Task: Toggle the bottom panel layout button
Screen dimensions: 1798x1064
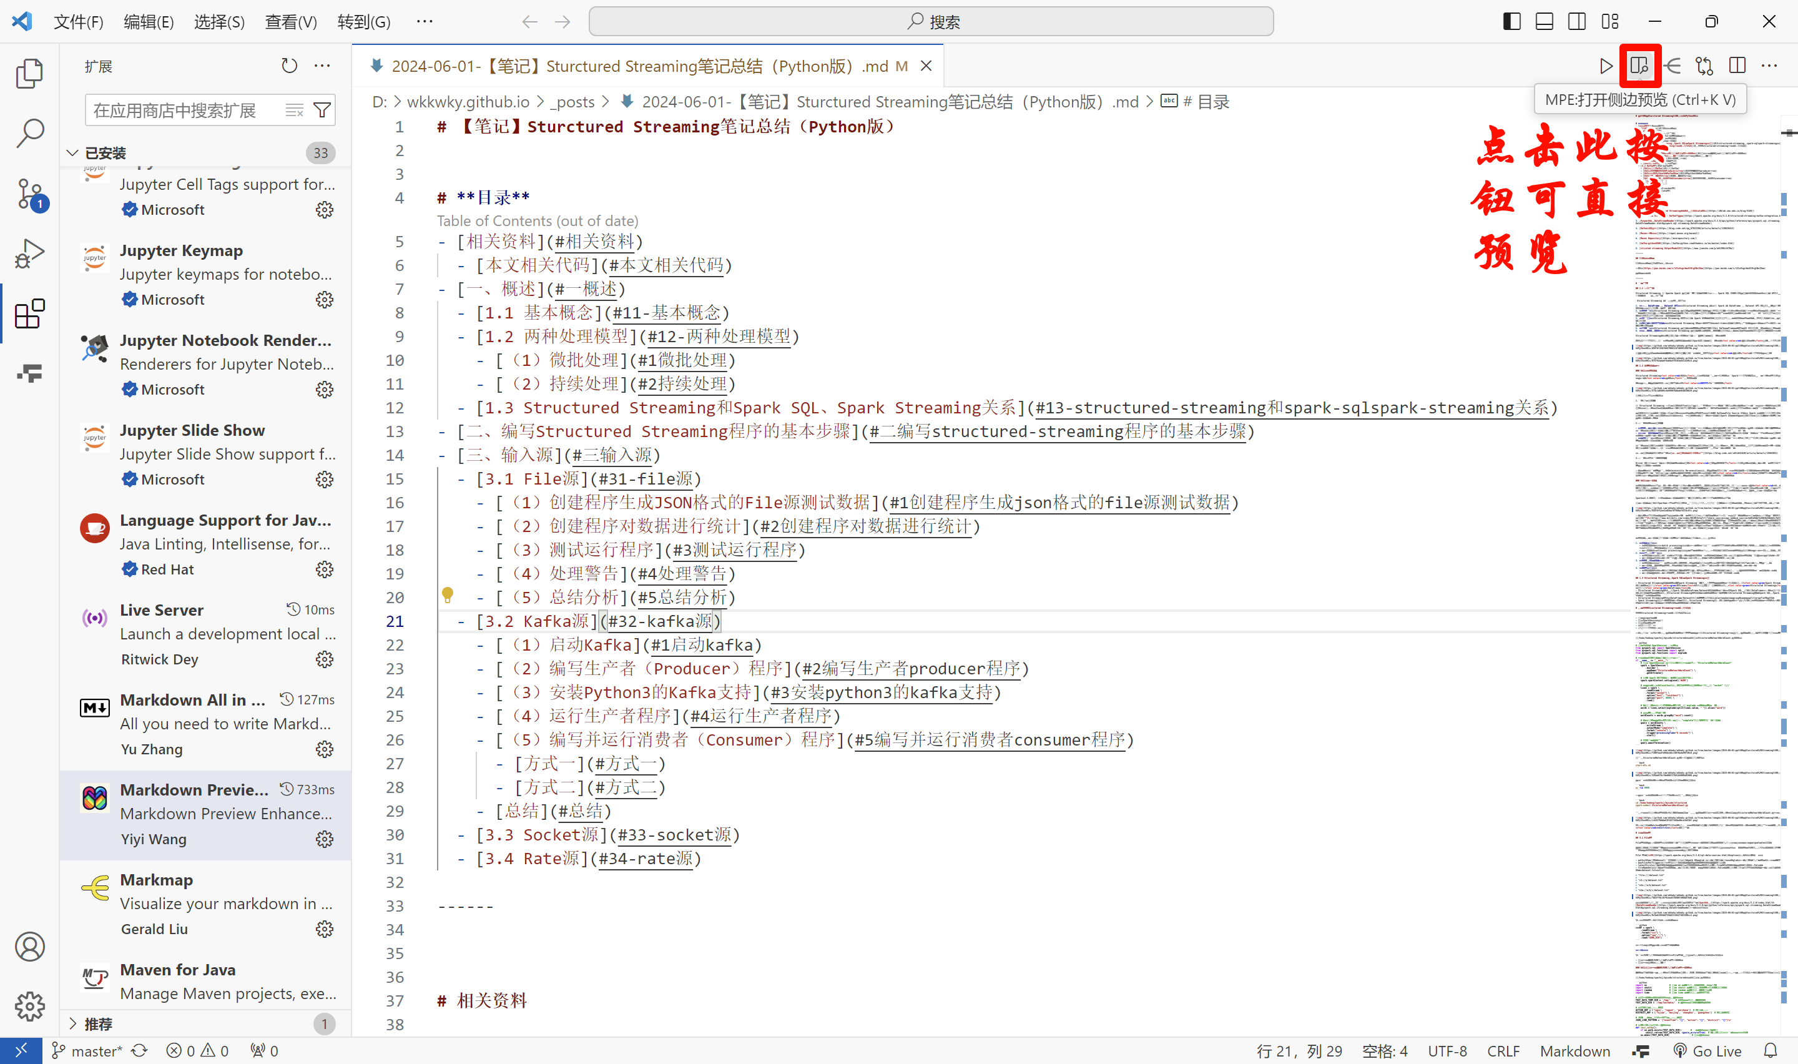Action: (1545, 21)
